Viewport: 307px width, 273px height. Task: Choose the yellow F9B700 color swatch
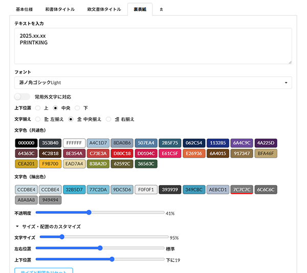click(x=50, y=164)
